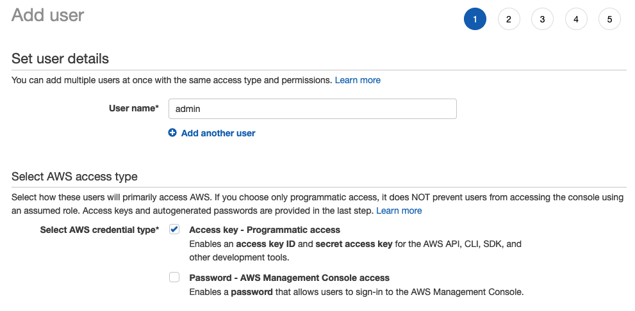The height and width of the screenshot is (311, 635).
Task: Click the step 5 circle
Action: pos(609,19)
